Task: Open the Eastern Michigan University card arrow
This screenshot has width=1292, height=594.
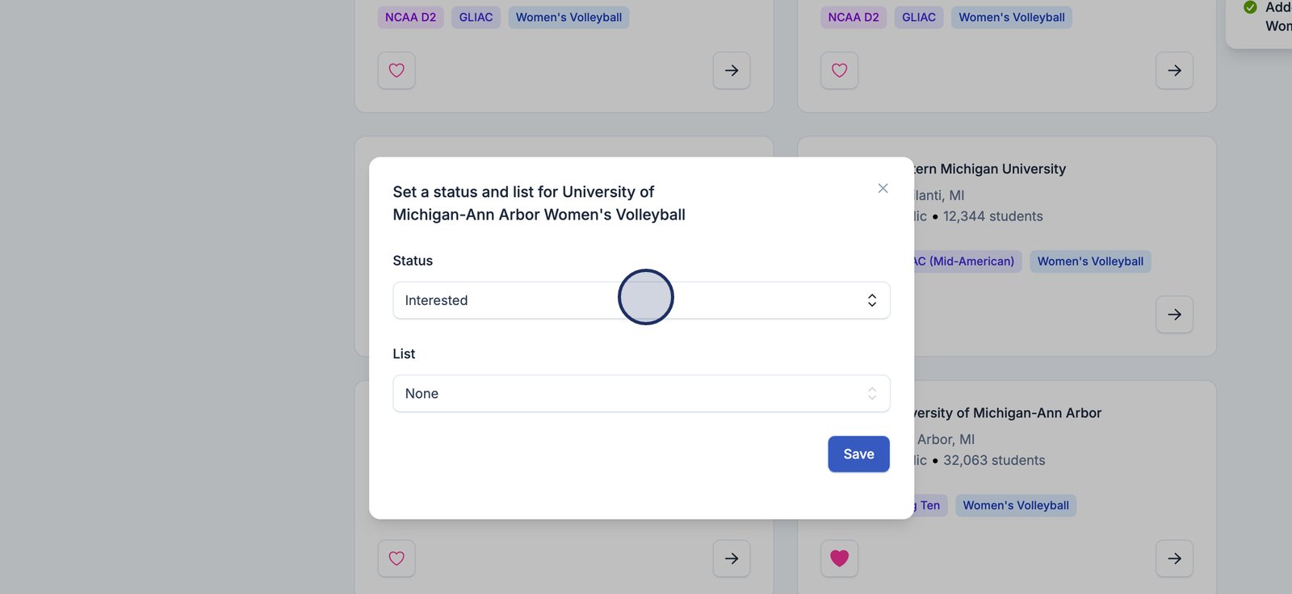Action: [x=1174, y=315]
